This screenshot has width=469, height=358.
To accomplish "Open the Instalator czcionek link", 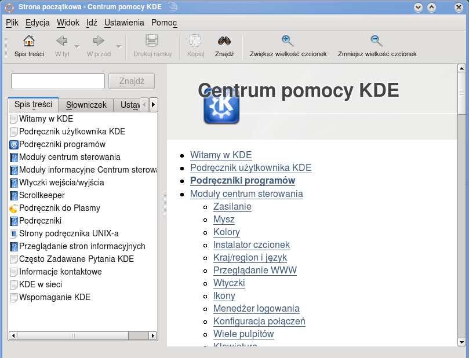I will coord(251,245).
